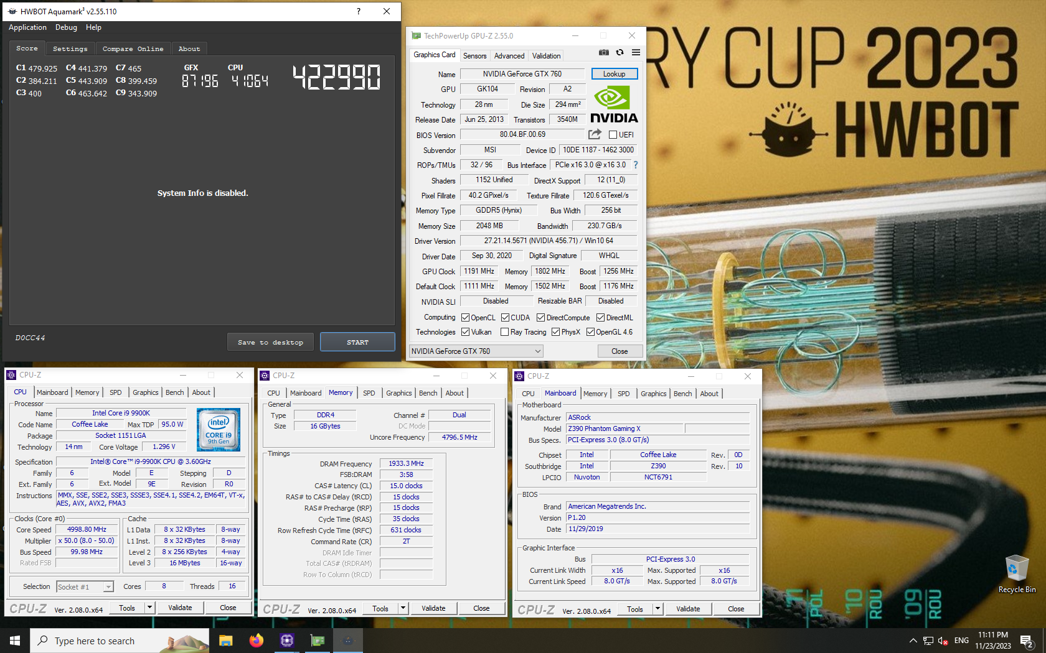Switch to the Sensors tab in GPU-Z
Image resolution: width=1046 pixels, height=653 pixels.
click(474, 56)
